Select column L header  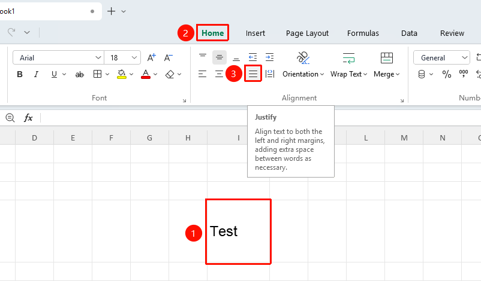point(366,138)
